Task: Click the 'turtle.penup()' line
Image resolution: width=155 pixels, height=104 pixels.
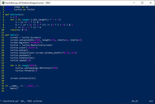Action: pyautogui.click(x=19, y=50)
